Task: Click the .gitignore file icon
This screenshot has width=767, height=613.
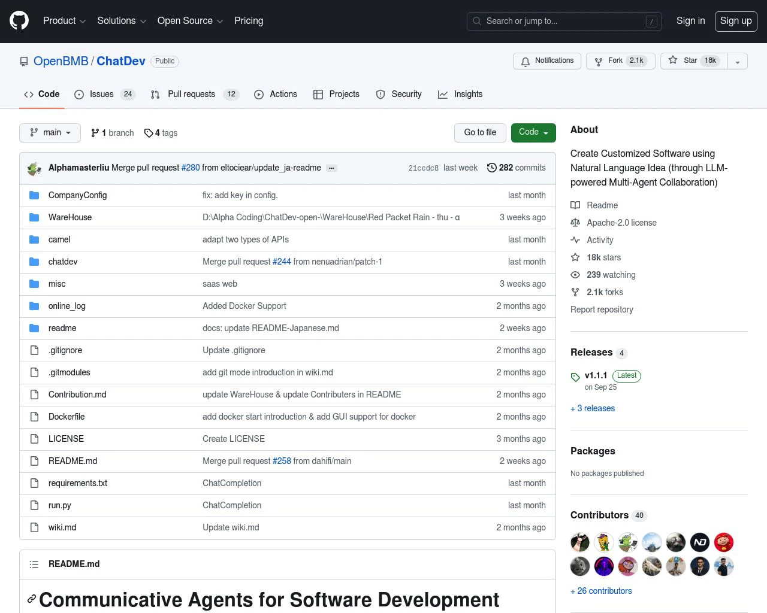Action: [34, 350]
